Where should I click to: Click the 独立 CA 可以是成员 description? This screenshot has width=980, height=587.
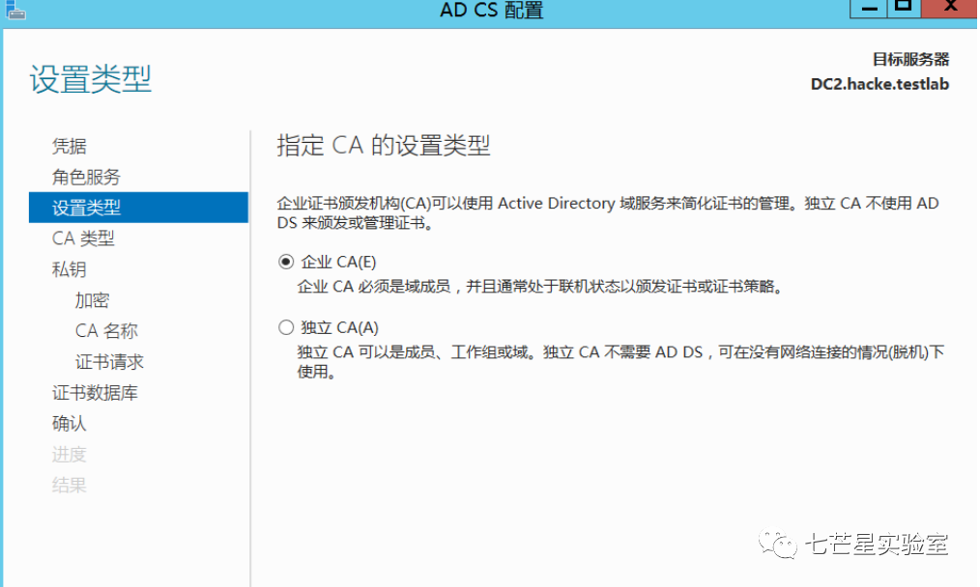620,362
